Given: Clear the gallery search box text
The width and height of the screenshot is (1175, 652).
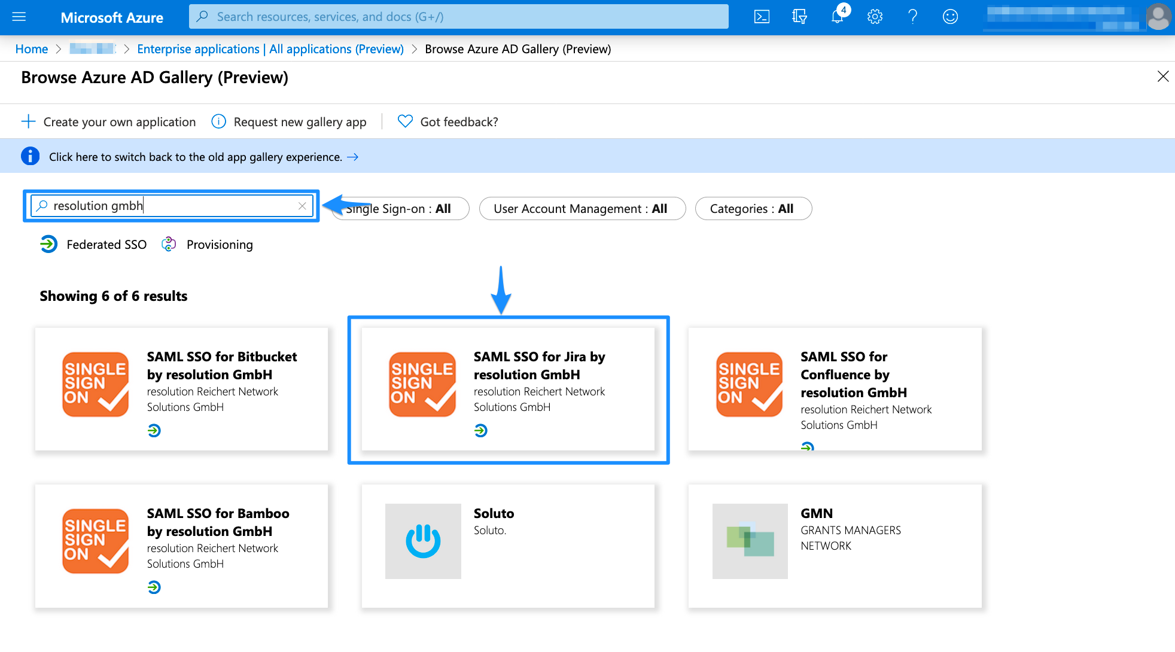Looking at the screenshot, I should [302, 206].
